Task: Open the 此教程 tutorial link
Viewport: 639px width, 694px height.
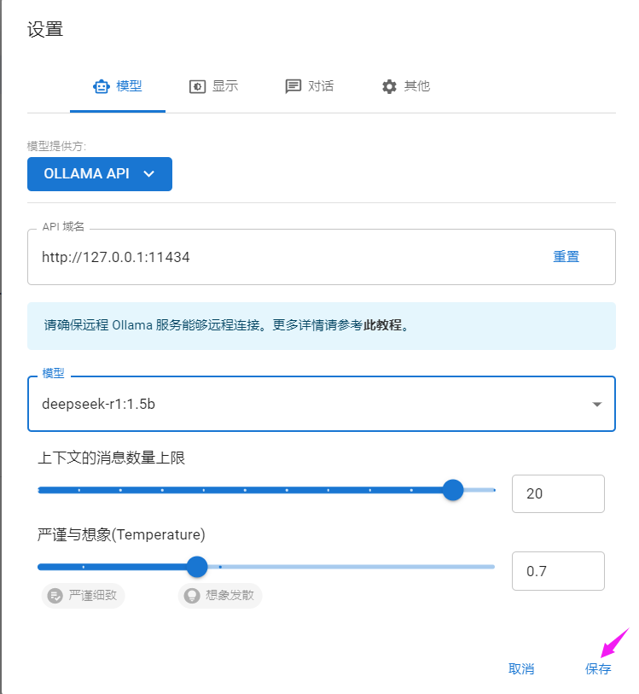Action: (x=382, y=325)
